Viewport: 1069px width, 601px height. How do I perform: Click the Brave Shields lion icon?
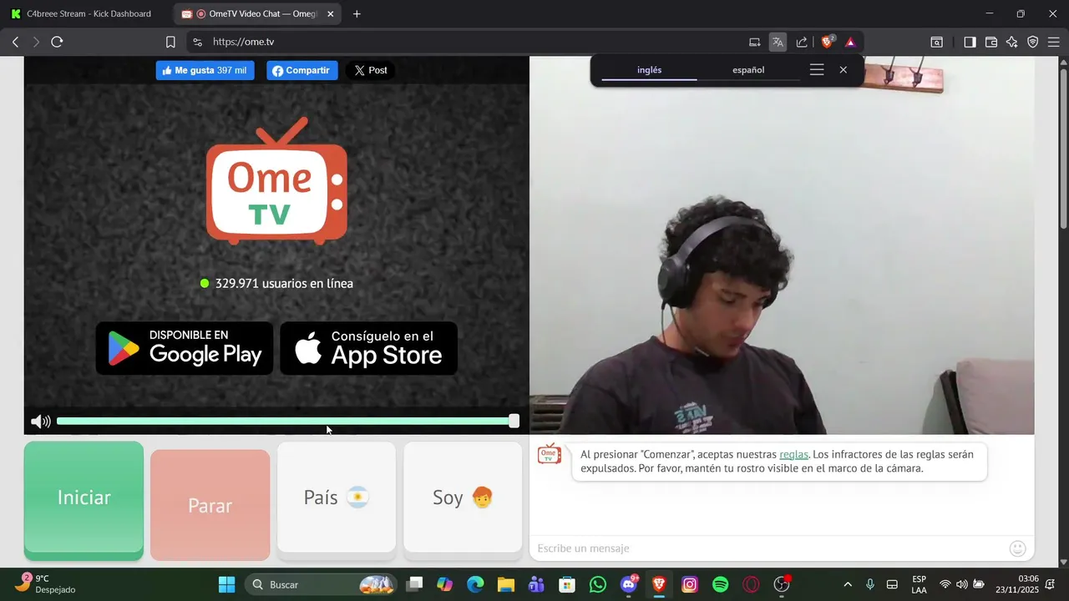827,42
